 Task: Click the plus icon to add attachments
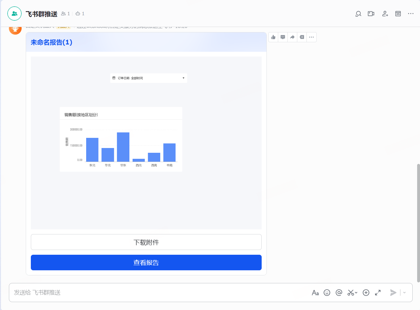pyautogui.click(x=366, y=293)
